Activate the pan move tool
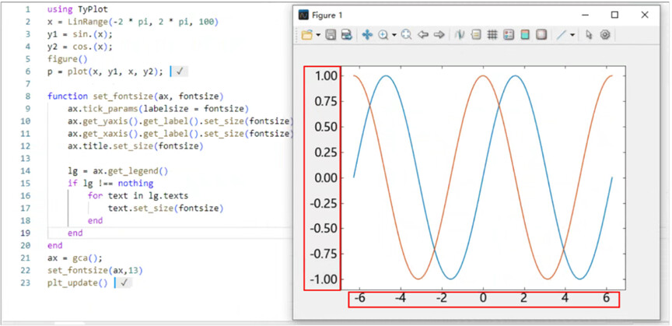672x326 pixels. point(367,35)
